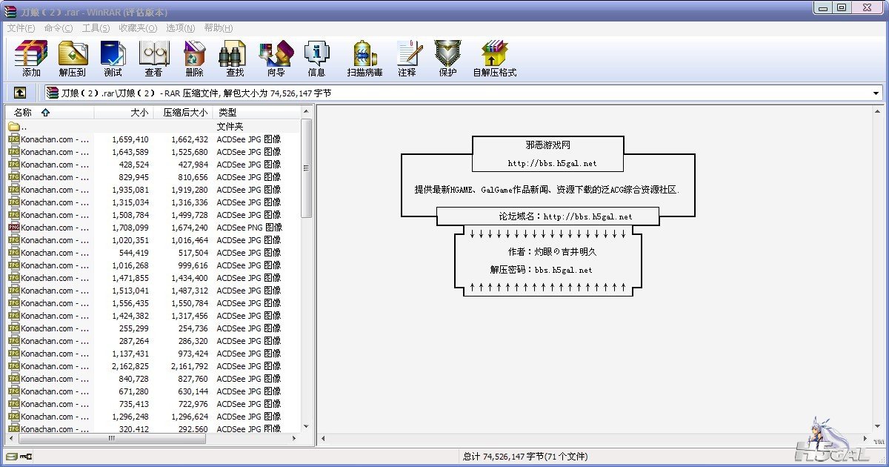
Task: Click the file list horizontal scrollbar
Action: (111, 439)
